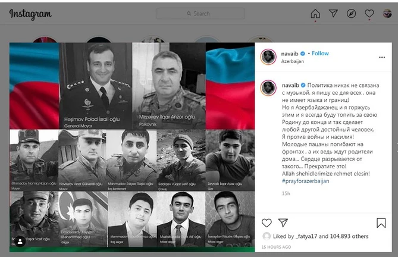Open the Instagram home feed icon

coord(315,14)
